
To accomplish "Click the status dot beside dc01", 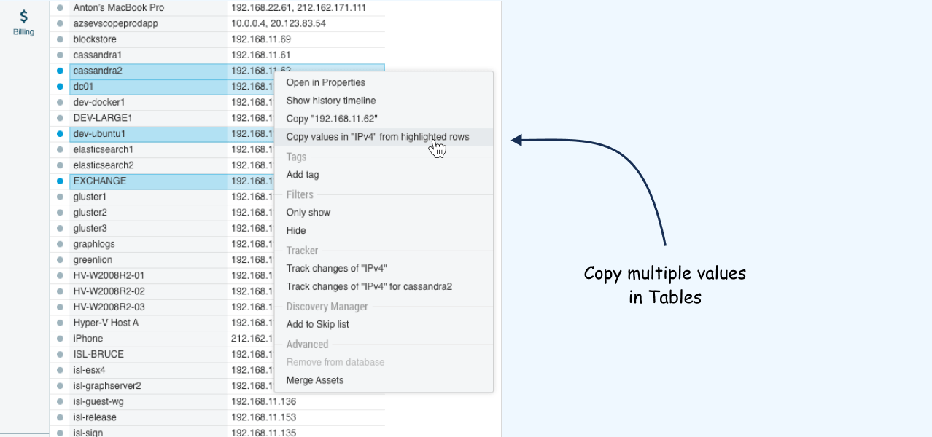I will [60, 87].
